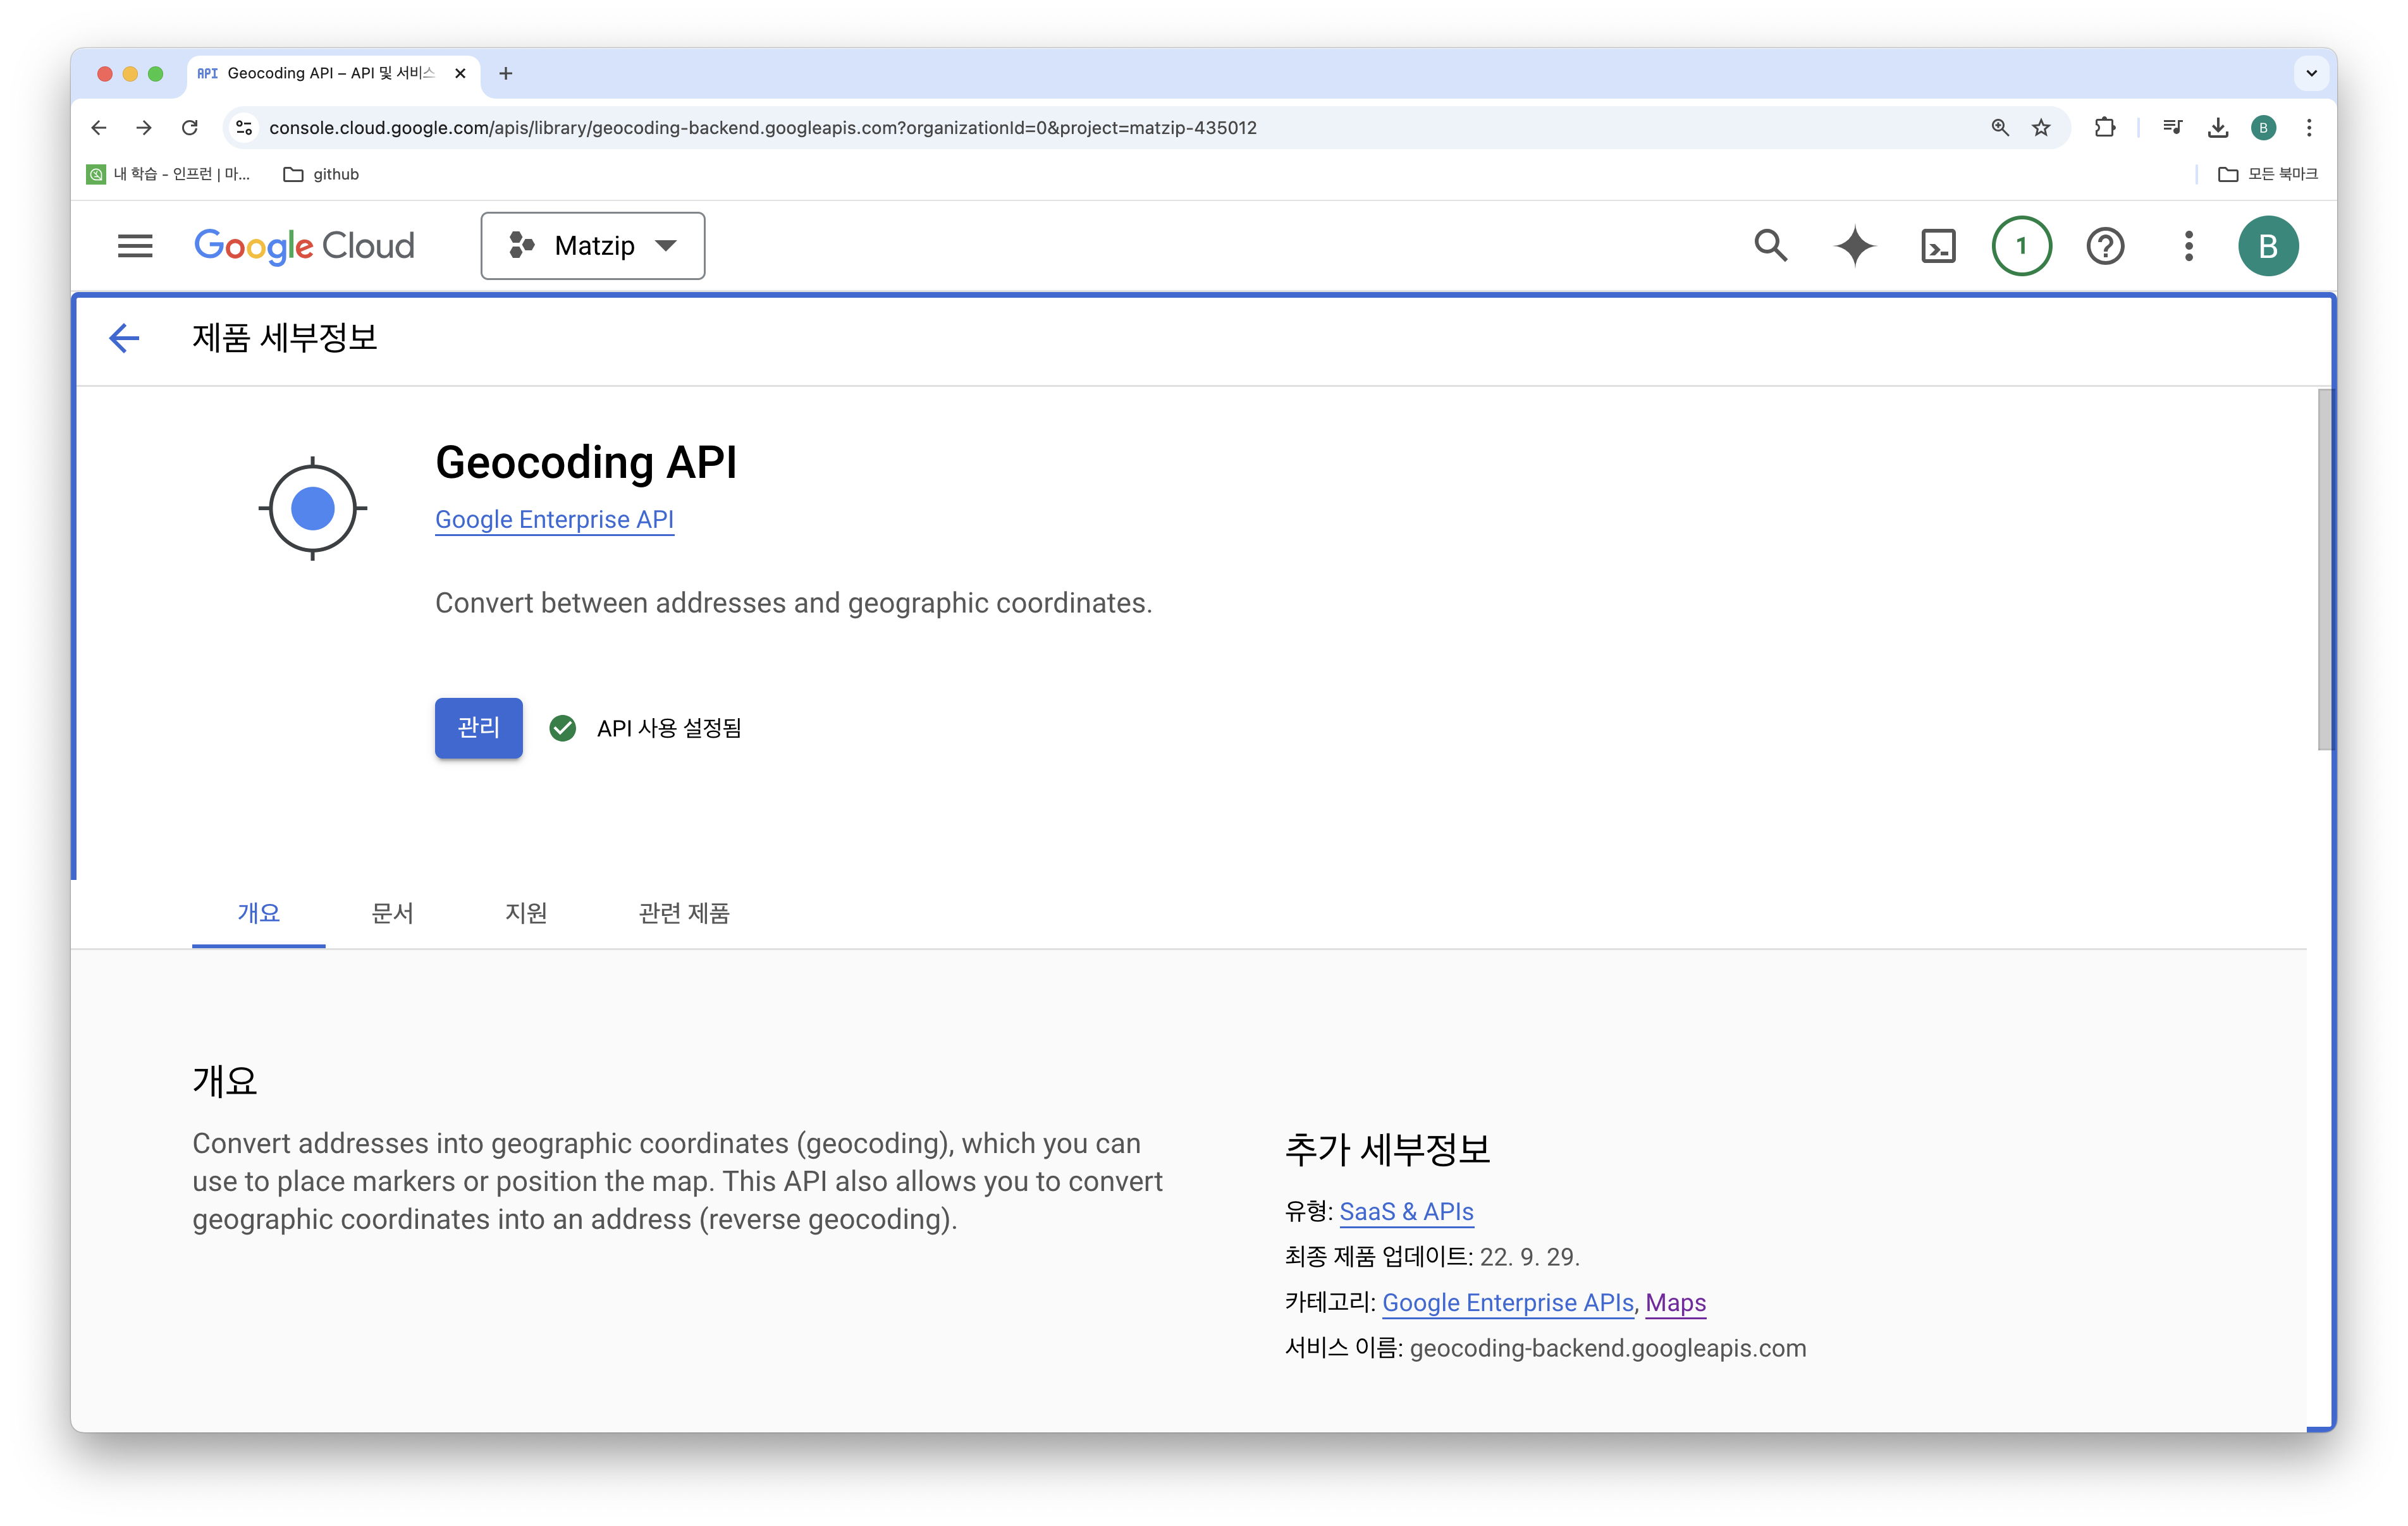The image size is (2408, 1526).
Task: Click the 추가 세부정보 heading
Action: [1388, 1150]
